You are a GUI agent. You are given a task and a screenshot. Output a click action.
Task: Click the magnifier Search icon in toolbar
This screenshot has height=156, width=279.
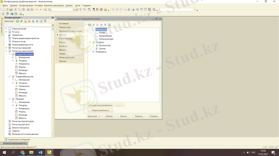[50, 10]
